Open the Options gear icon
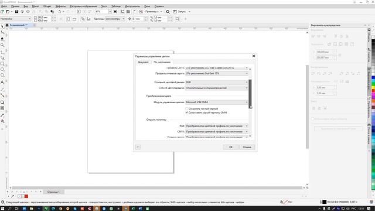 [168, 12]
